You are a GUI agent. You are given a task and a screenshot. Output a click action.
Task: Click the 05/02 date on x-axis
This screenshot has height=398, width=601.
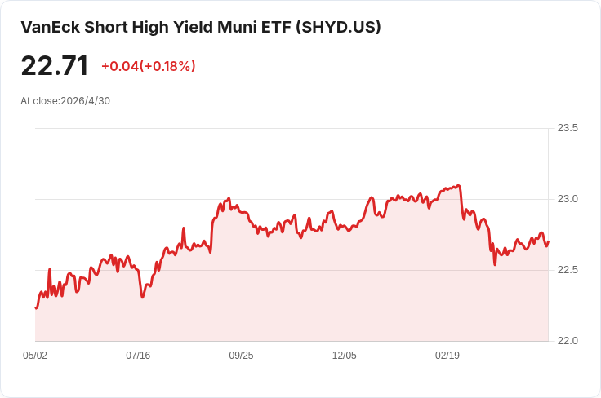pyautogui.click(x=35, y=356)
